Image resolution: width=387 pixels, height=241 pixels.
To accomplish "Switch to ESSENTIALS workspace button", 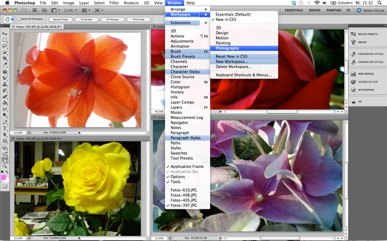I will tap(294, 10).
